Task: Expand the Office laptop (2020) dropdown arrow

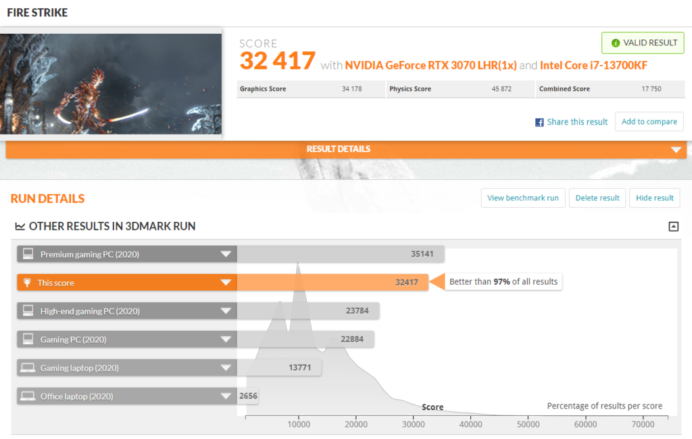Action: [x=226, y=396]
